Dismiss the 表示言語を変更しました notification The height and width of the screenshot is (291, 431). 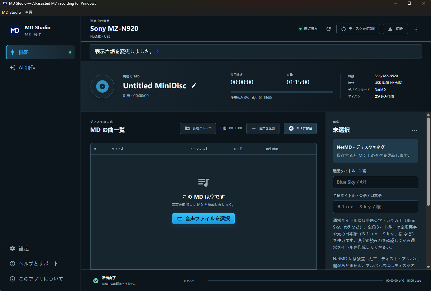tap(158, 52)
